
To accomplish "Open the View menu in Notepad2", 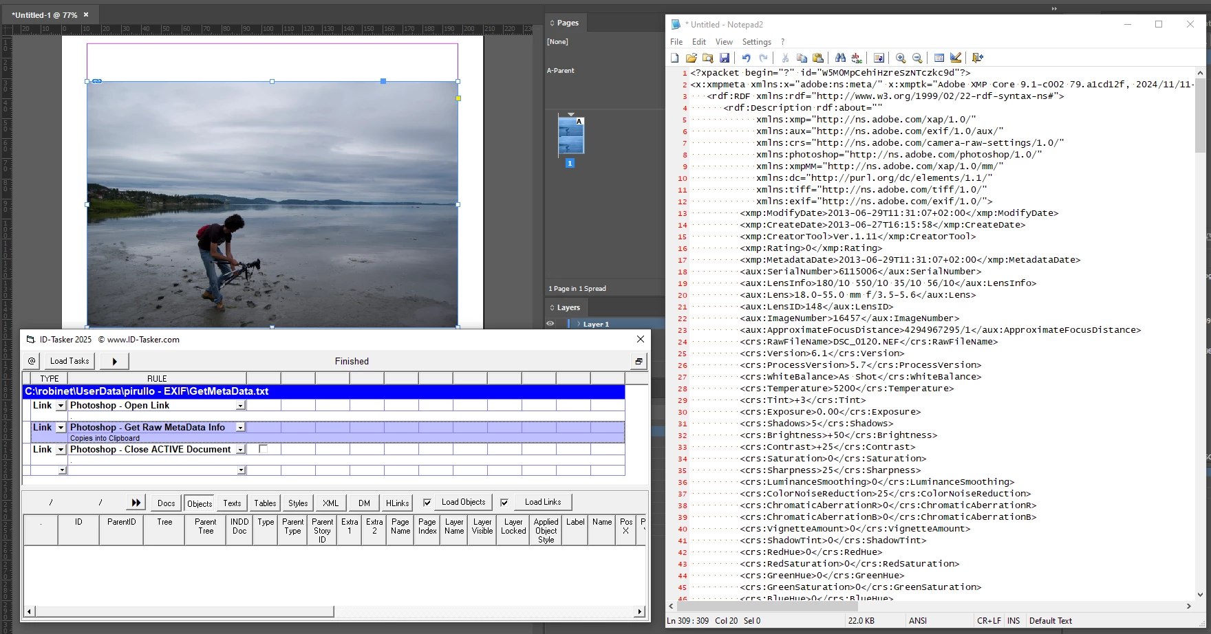I will (724, 42).
